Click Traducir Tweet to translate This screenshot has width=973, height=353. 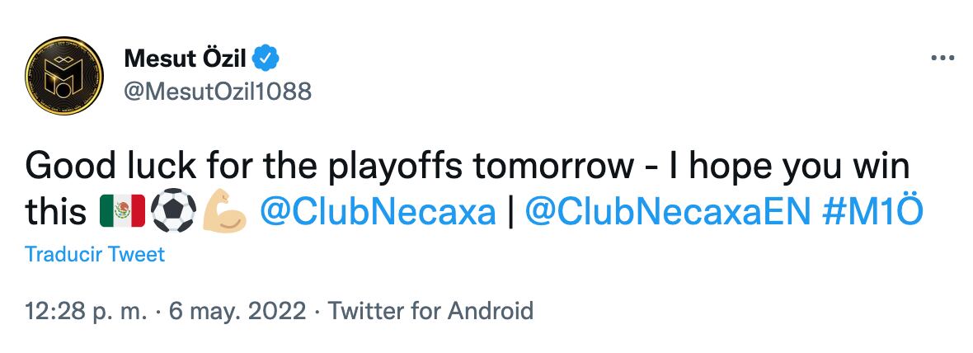[95, 254]
